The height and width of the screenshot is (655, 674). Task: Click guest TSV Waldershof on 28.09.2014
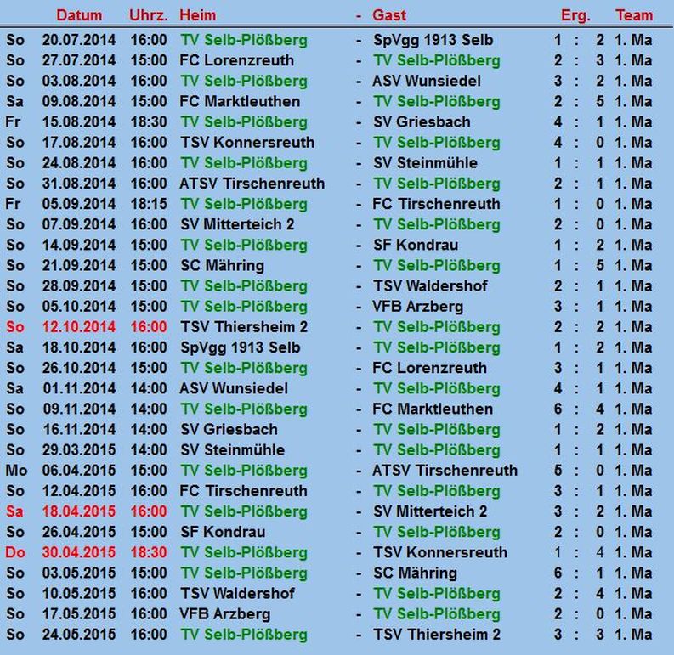430,285
